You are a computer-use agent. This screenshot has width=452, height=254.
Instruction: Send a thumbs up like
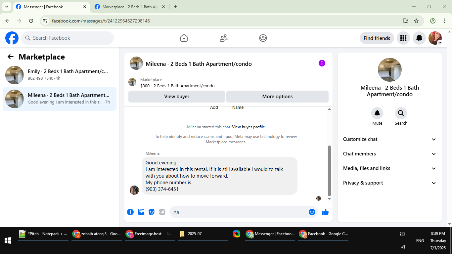click(x=325, y=212)
